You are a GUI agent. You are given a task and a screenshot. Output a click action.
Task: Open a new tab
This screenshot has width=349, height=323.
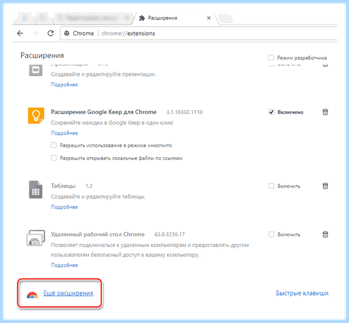[225, 19]
